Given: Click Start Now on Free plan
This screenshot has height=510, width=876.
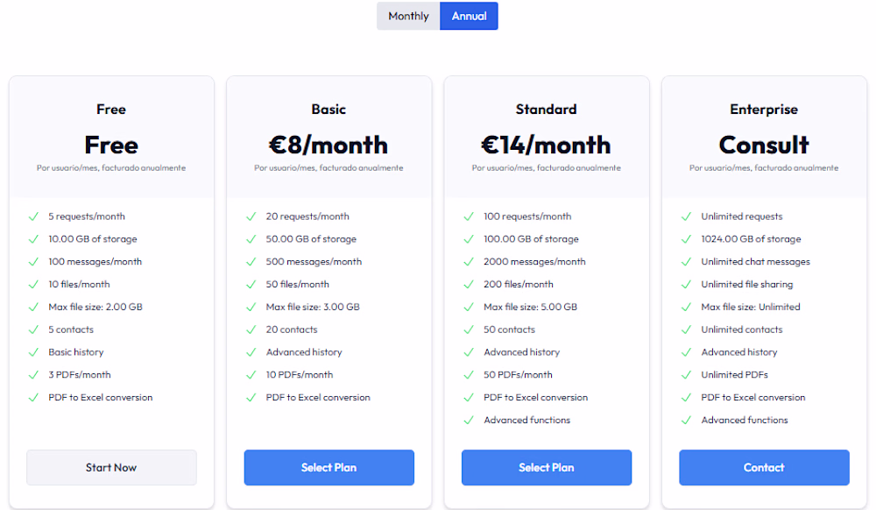Looking at the screenshot, I should pos(111,467).
